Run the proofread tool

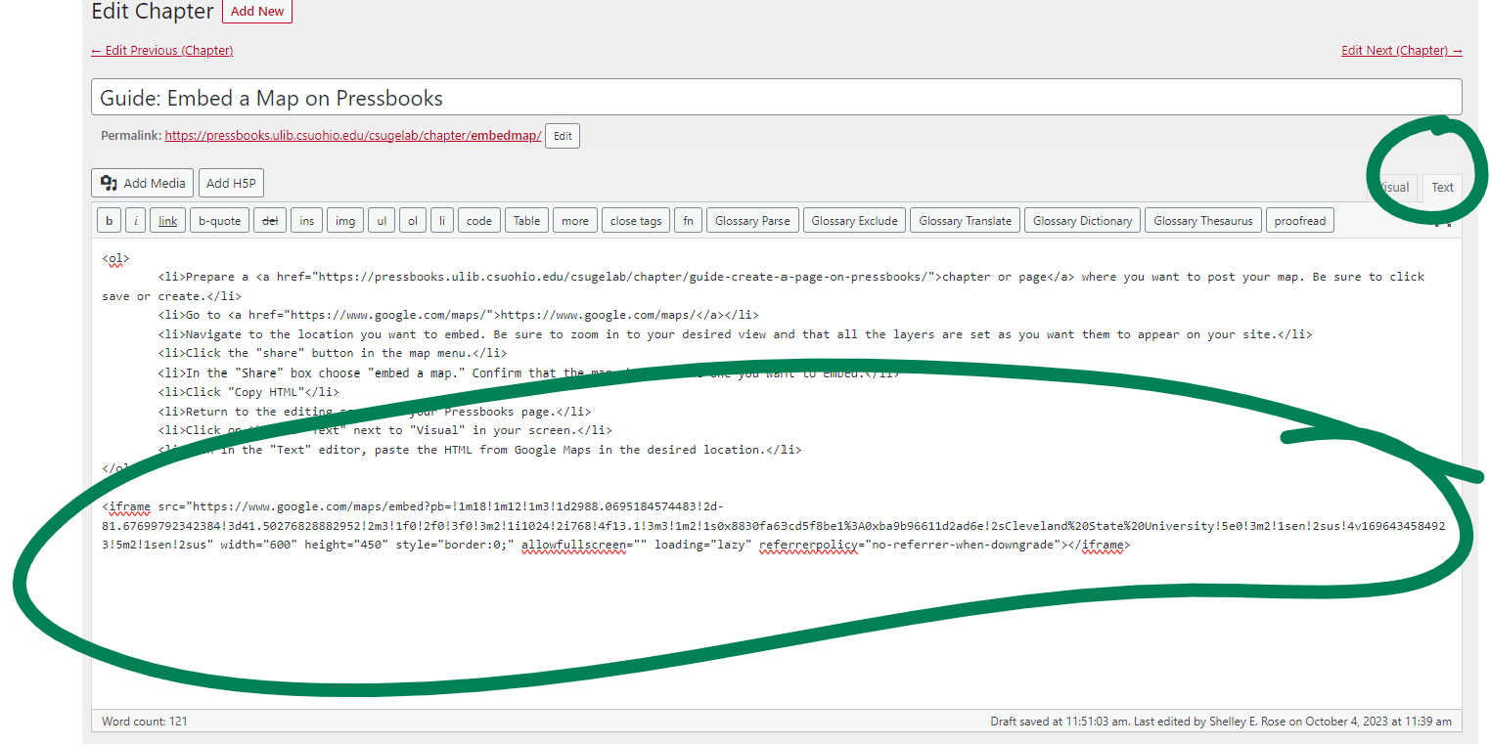tap(1299, 221)
